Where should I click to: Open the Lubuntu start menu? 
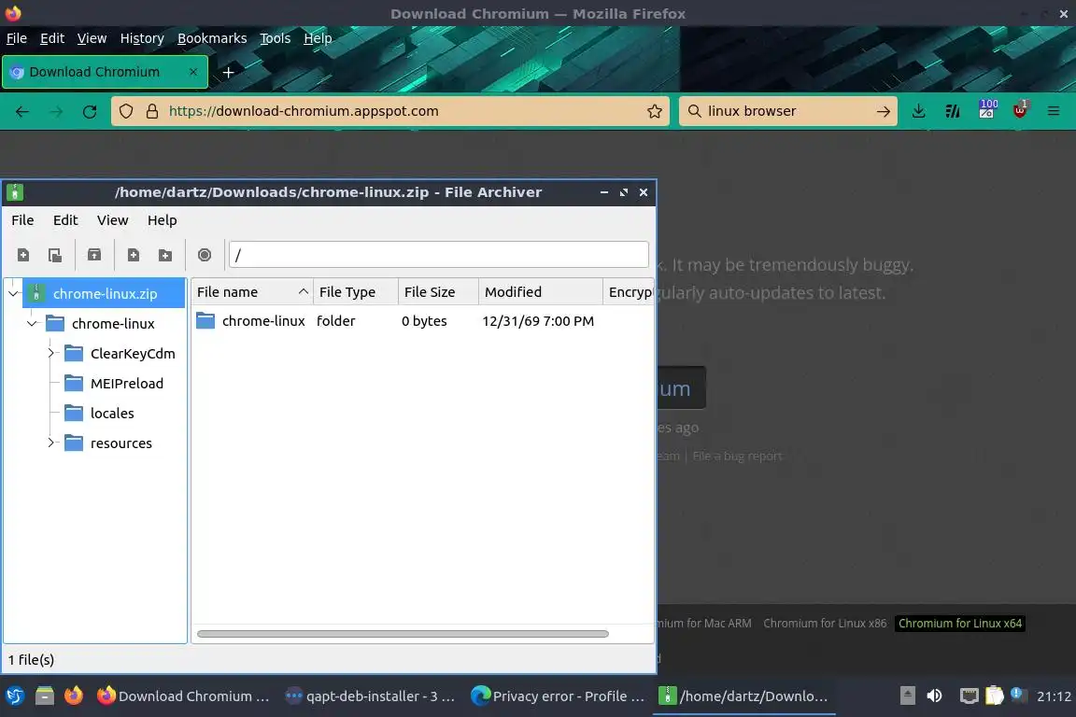click(x=15, y=696)
